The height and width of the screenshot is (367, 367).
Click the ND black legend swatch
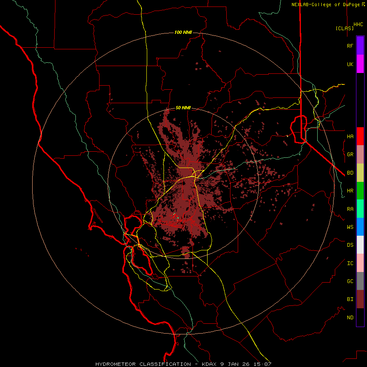pyautogui.click(x=360, y=317)
